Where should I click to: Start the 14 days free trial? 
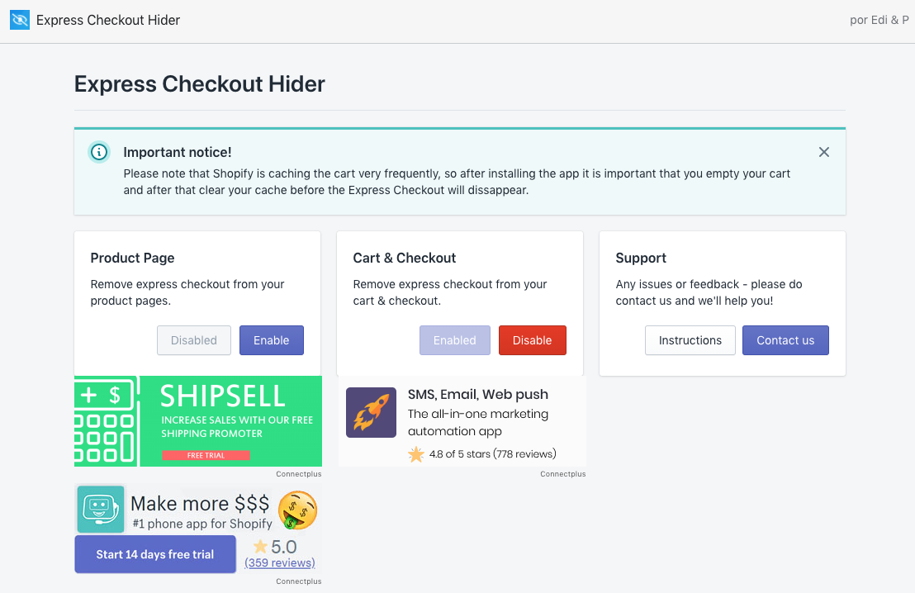[154, 554]
